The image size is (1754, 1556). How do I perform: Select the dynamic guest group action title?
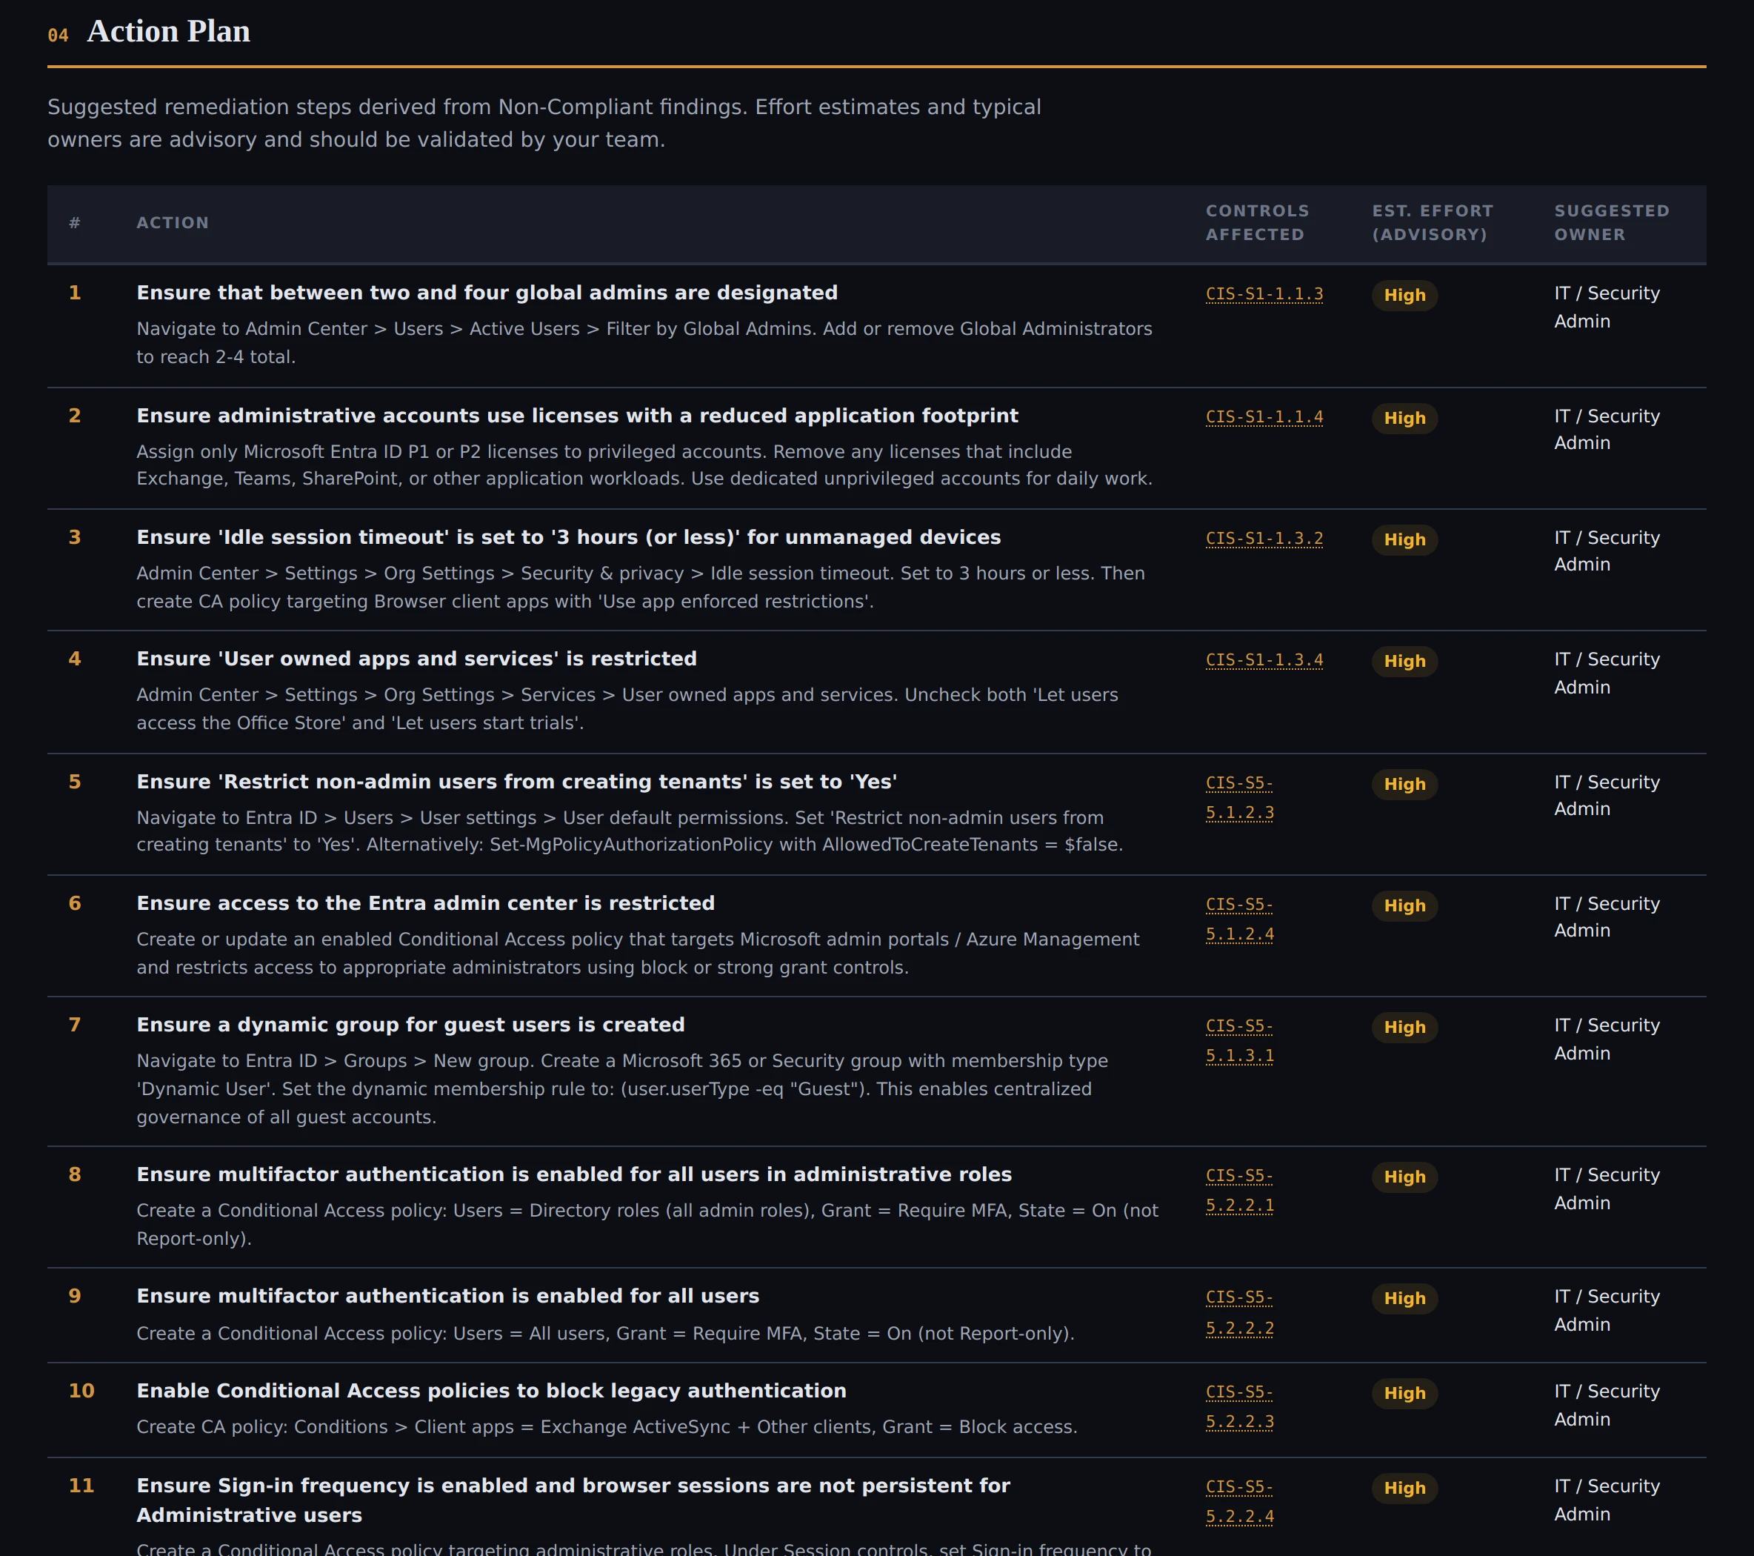coord(410,1024)
